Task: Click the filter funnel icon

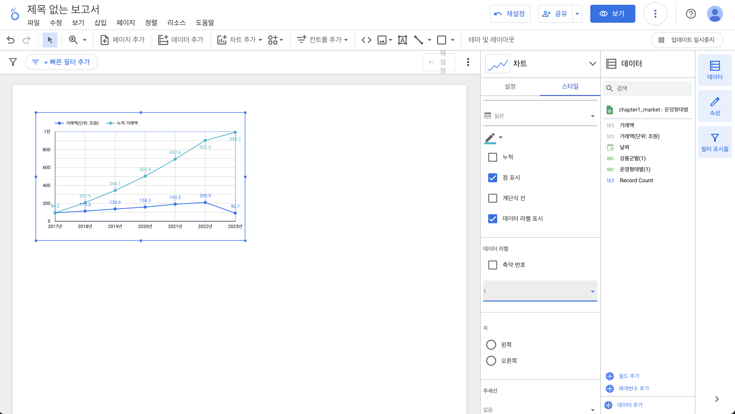Action: pyautogui.click(x=13, y=62)
